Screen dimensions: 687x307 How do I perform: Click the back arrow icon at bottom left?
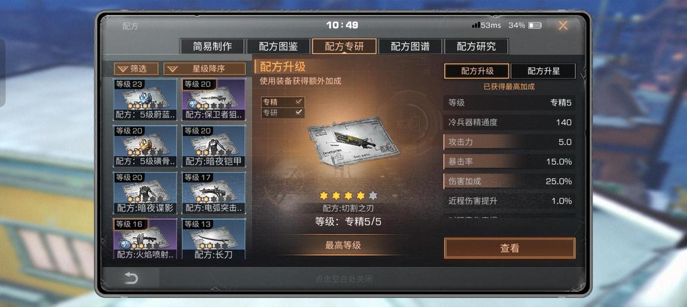pos(131,278)
